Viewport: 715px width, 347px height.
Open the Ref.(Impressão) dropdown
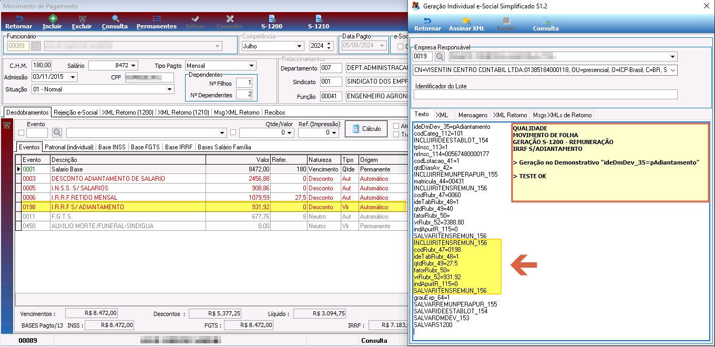(x=335, y=132)
